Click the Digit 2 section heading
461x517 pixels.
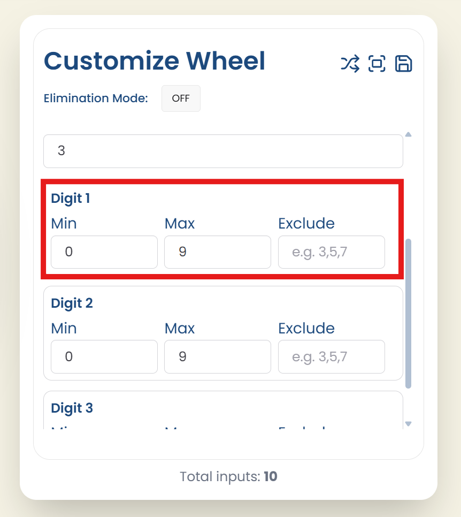pyautogui.click(x=72, y=303)
